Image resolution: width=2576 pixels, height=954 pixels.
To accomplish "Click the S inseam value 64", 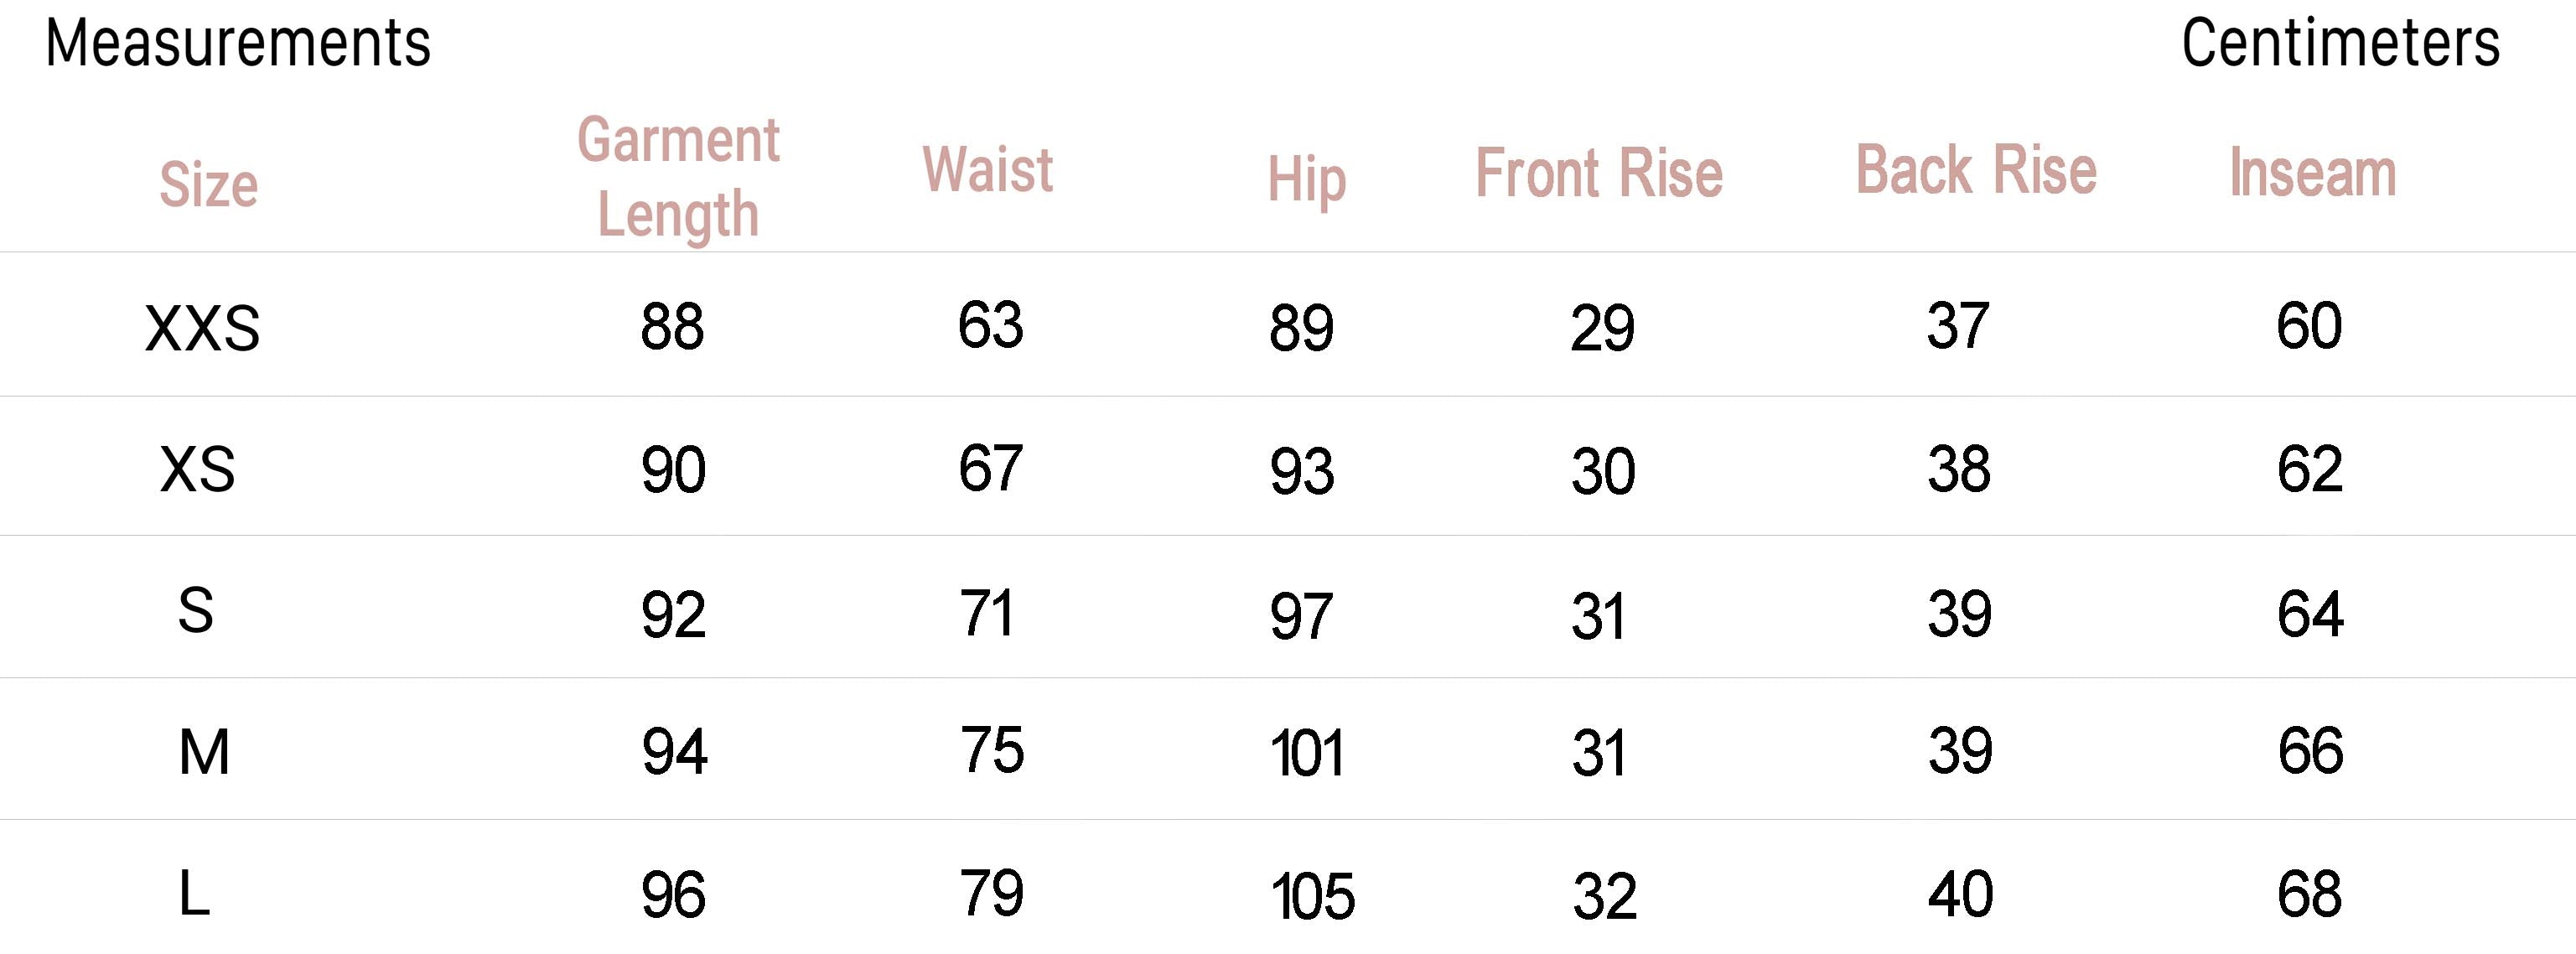I will coord(2310,613).
